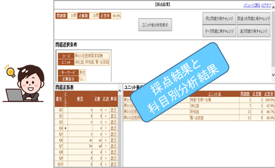Click マーク問題に再チャレンジ button

coord(219,31)
